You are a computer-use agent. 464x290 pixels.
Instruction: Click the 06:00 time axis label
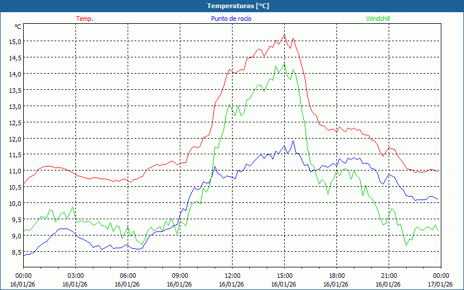(x=128, y=275)
